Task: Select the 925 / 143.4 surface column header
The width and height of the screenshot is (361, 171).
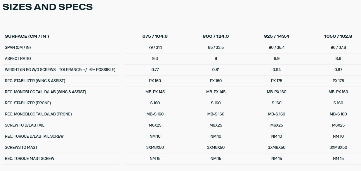Action: click(x=276, y=36)
